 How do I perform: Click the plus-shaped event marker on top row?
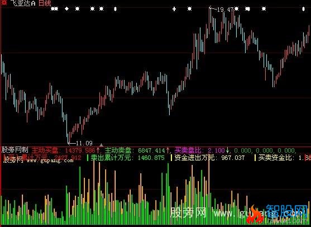click(174, 9)
